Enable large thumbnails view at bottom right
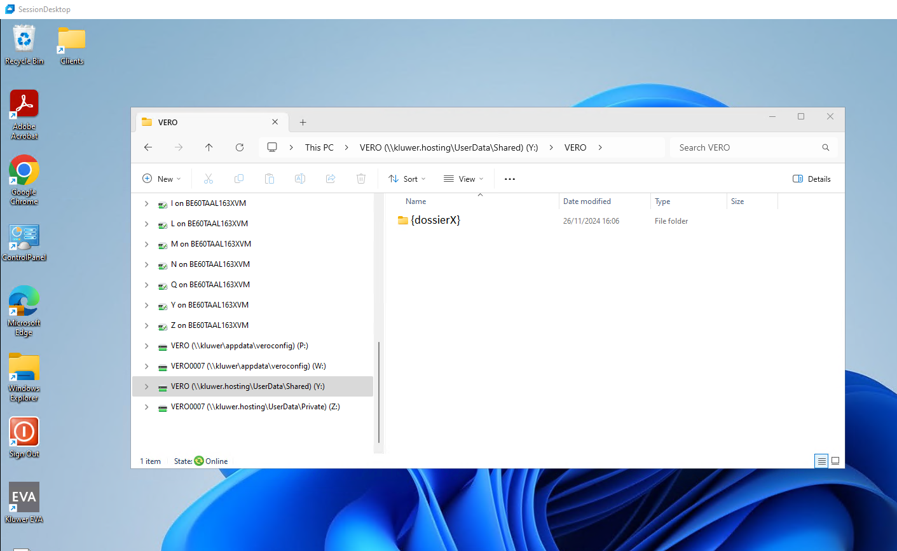This screenshot has height=551, width=897. pyautogui.click(x=835, y=461)
